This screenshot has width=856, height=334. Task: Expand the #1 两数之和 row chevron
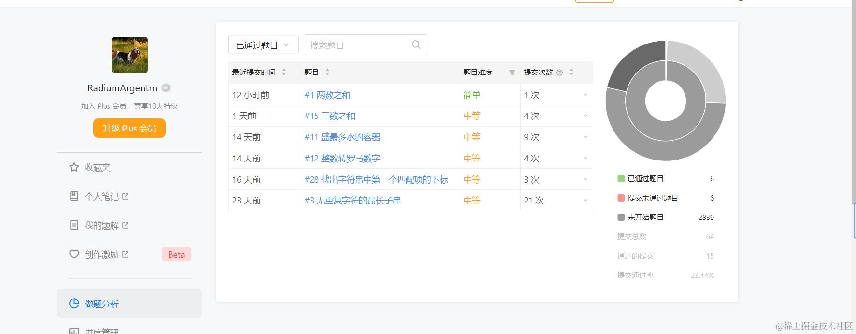click(x=585, y=95)
